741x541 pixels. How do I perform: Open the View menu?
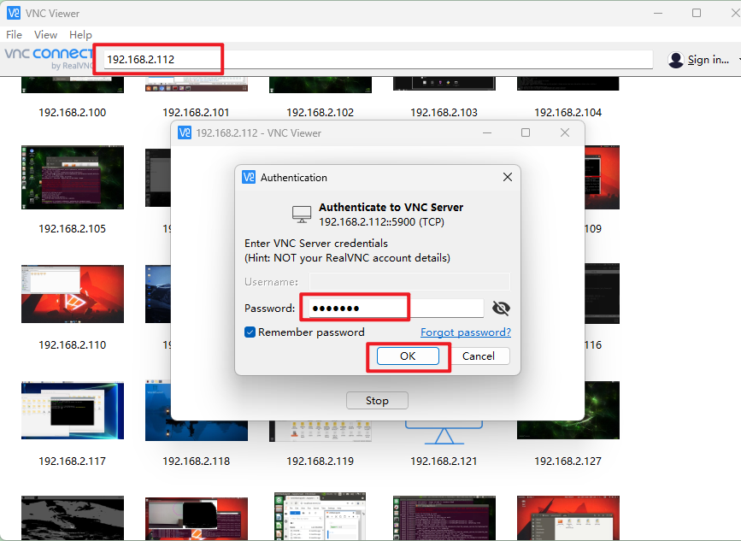pyautogui.click(x=45, y=35)
